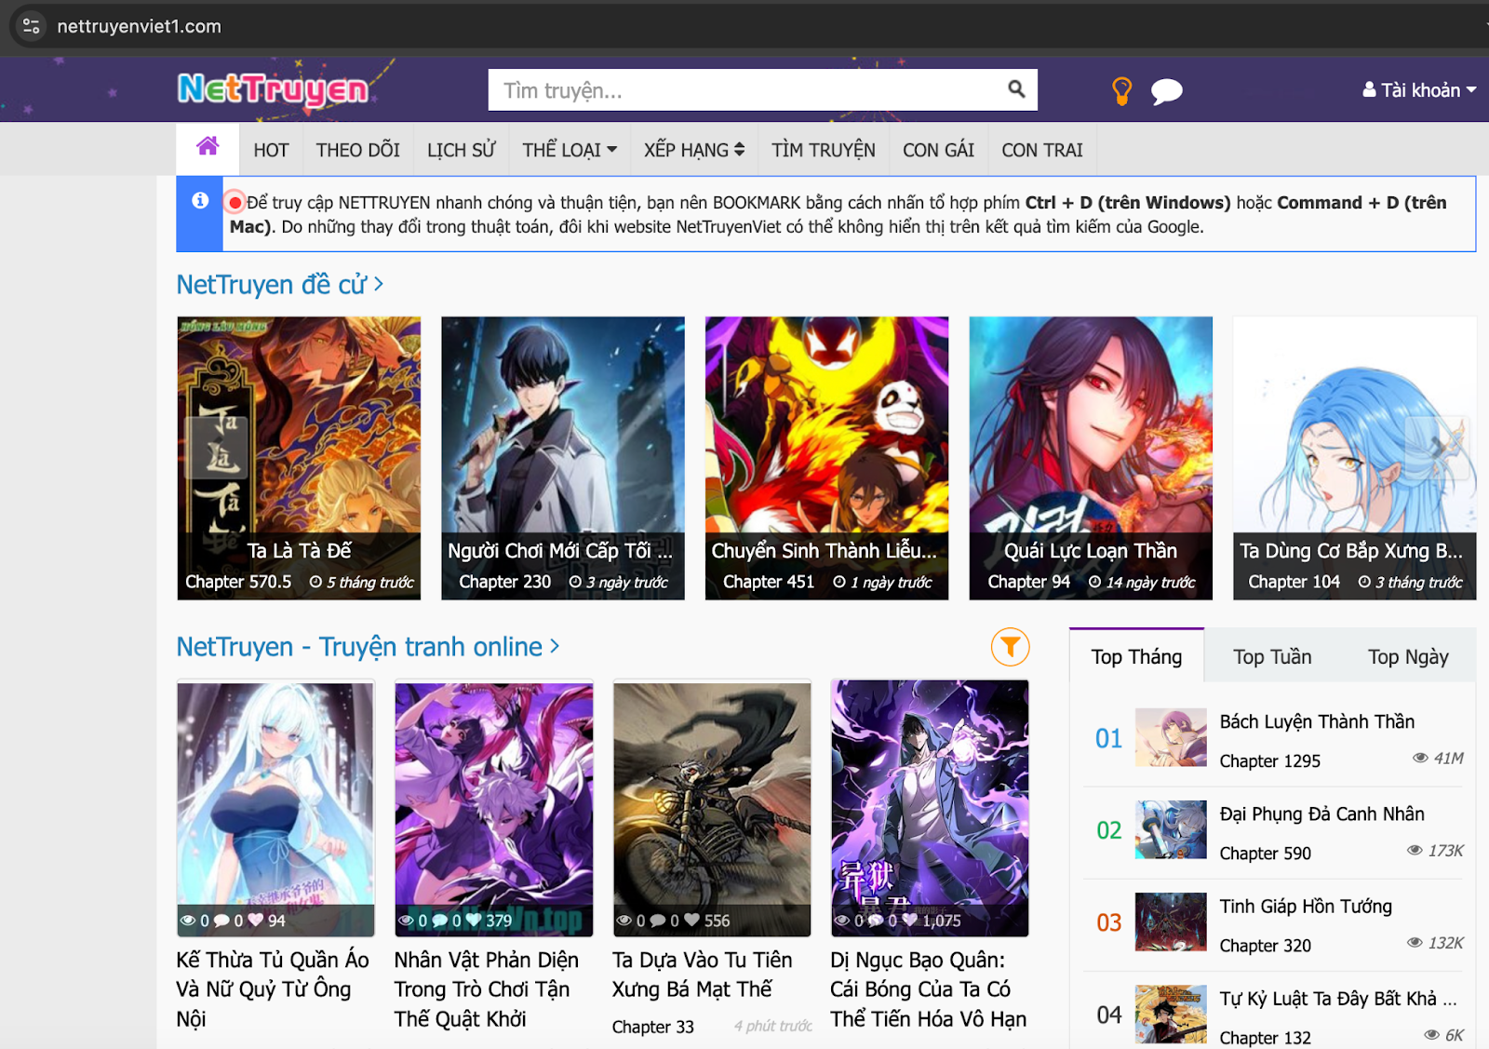The image size is (1489, 1049).
Task: Open the THEO DÕI menu item
Action: (357, 150)
